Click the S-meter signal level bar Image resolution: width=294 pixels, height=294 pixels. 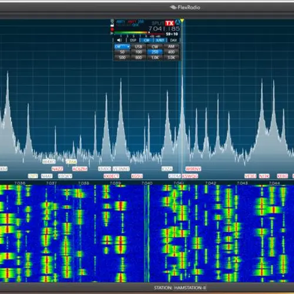coord(139,33)
